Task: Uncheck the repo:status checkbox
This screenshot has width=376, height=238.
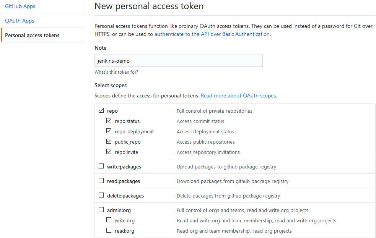Action: tap(109, 121)
